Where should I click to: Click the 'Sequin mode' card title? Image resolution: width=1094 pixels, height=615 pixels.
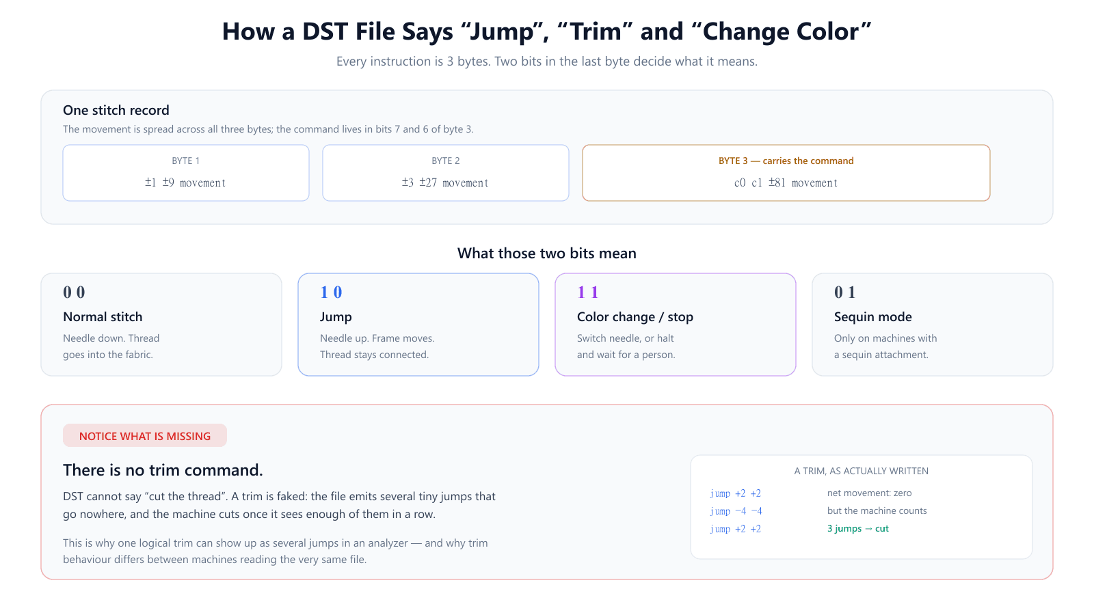pos(873,317)
